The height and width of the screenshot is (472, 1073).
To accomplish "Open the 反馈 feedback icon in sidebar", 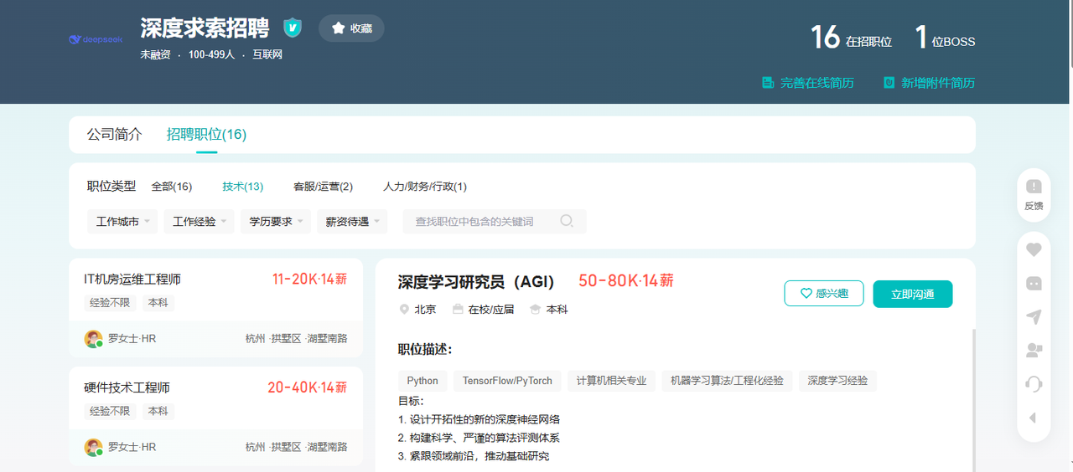I will (x=1034, y=194).
